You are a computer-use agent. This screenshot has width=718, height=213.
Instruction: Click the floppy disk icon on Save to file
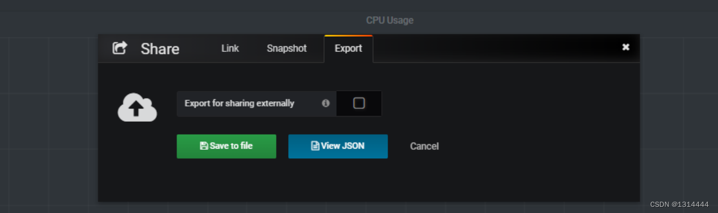(204, 146)
